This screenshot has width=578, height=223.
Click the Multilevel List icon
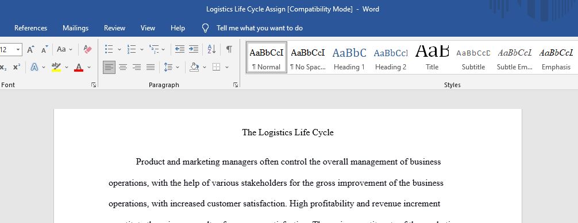(154, 49)
